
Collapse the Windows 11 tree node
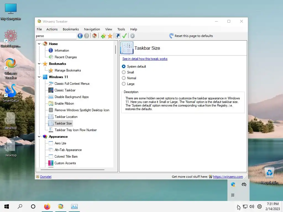pyautogui.click(x=39, y=77)
